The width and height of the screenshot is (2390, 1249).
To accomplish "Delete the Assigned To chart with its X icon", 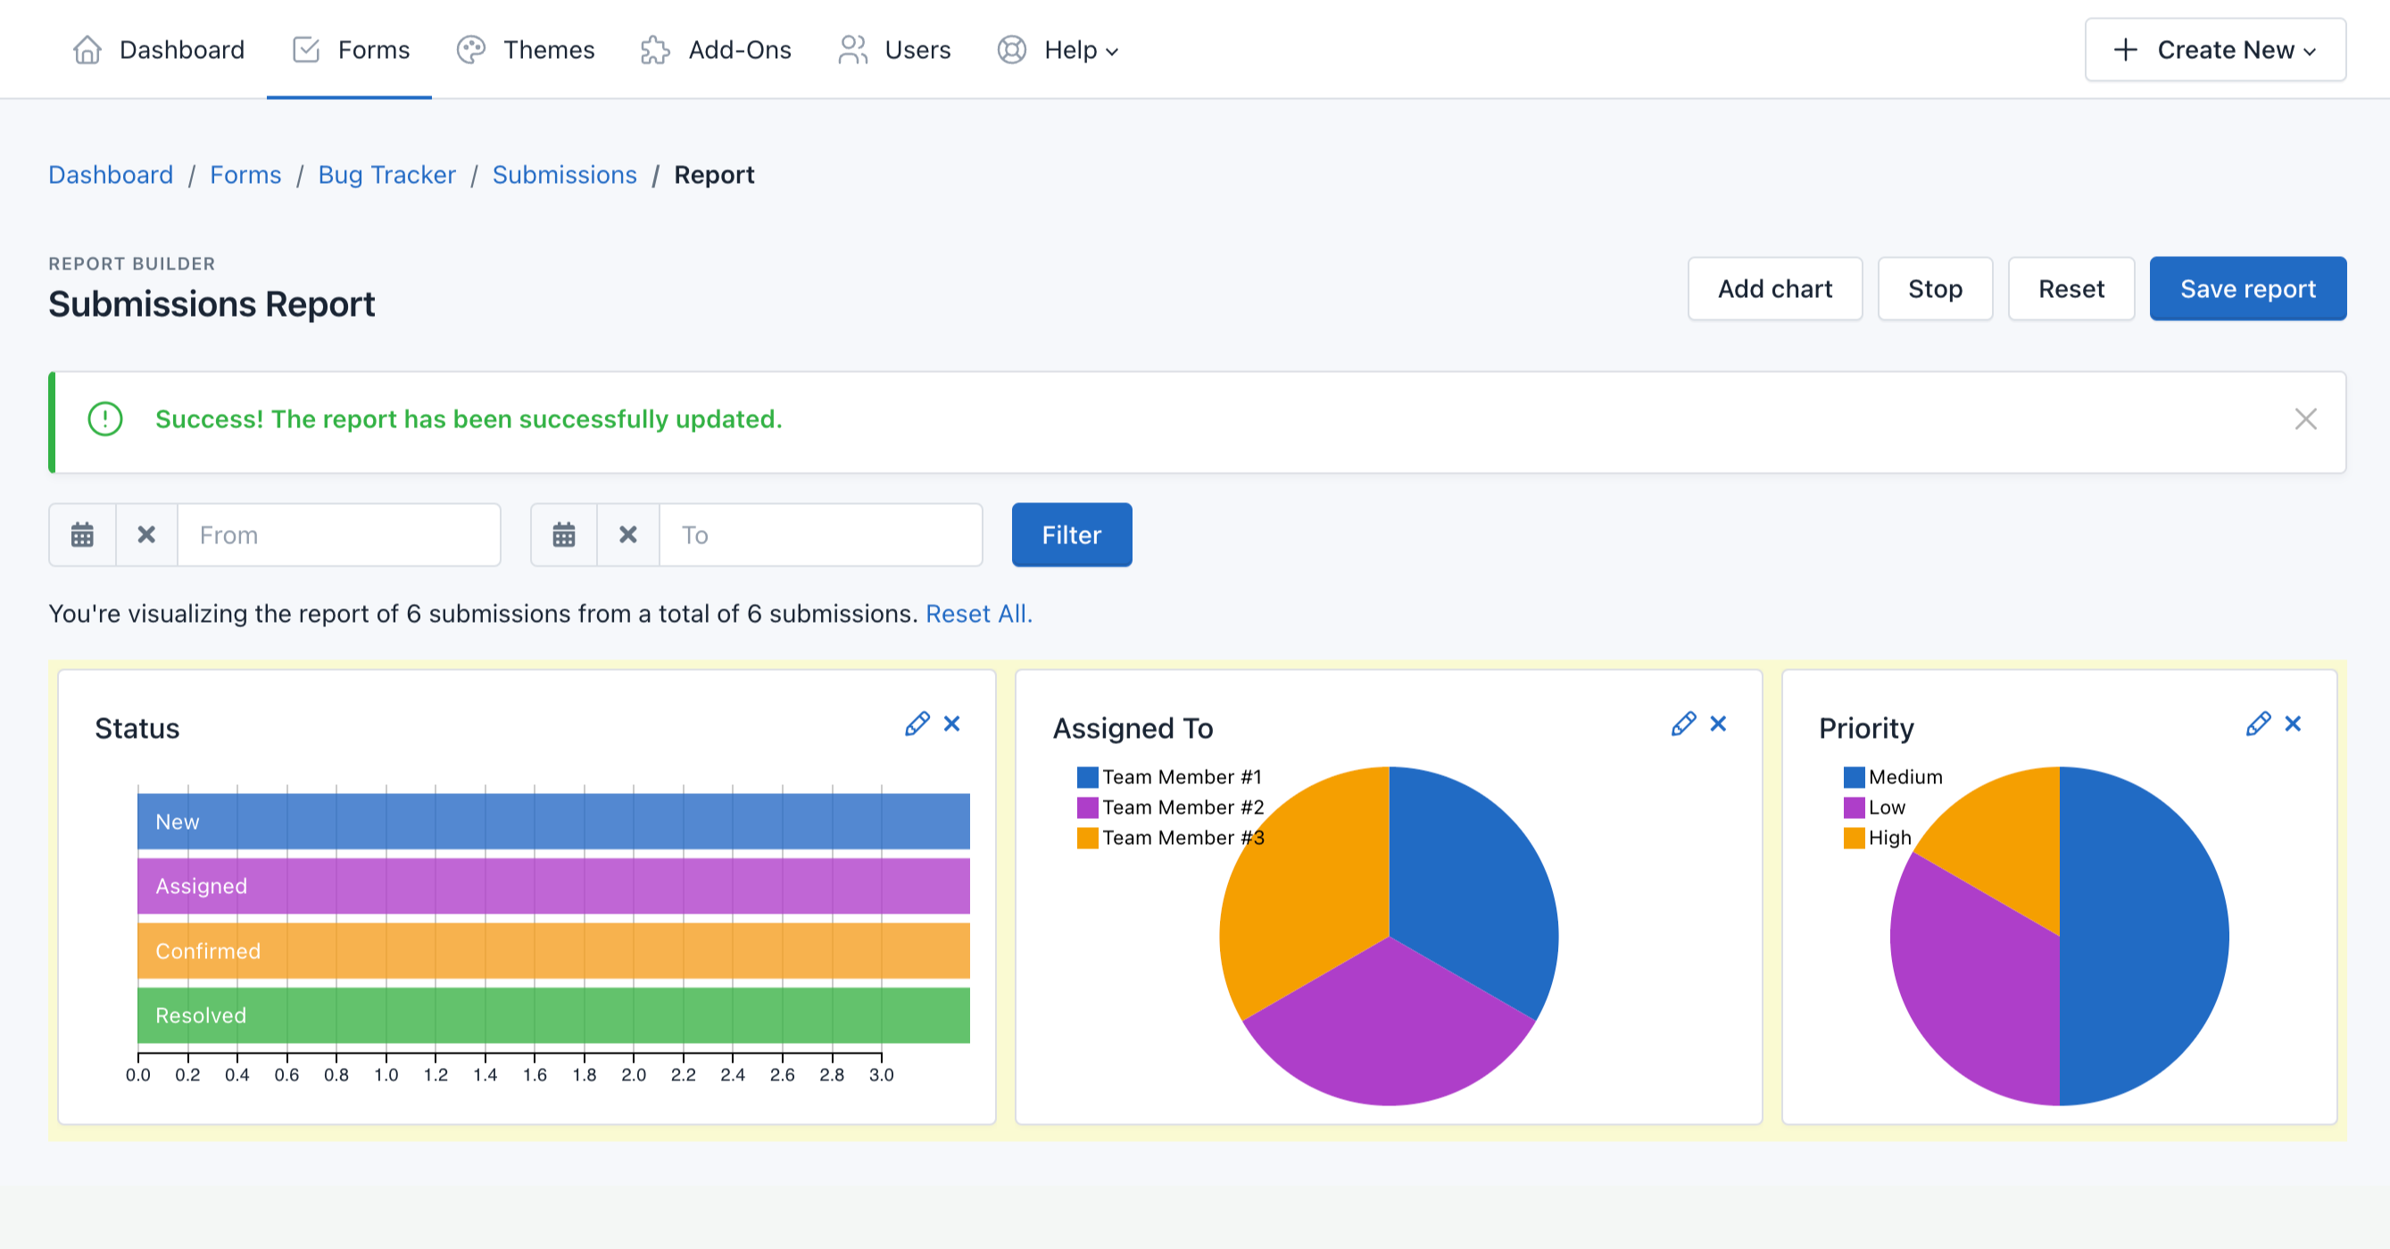I will click(x=1718, y=724).
